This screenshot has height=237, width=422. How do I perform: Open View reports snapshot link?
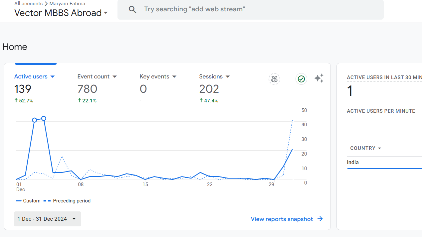[x=282, y=219]
